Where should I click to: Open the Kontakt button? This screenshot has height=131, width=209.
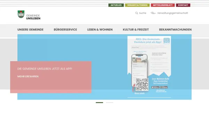183,5
